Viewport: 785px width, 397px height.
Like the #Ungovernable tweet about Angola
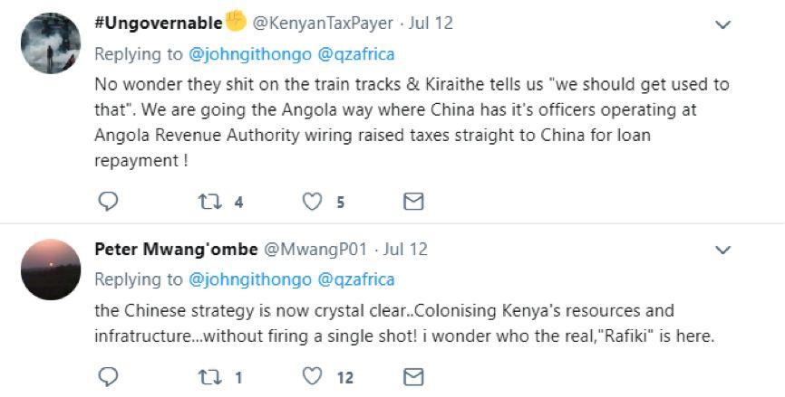point(313,202)
